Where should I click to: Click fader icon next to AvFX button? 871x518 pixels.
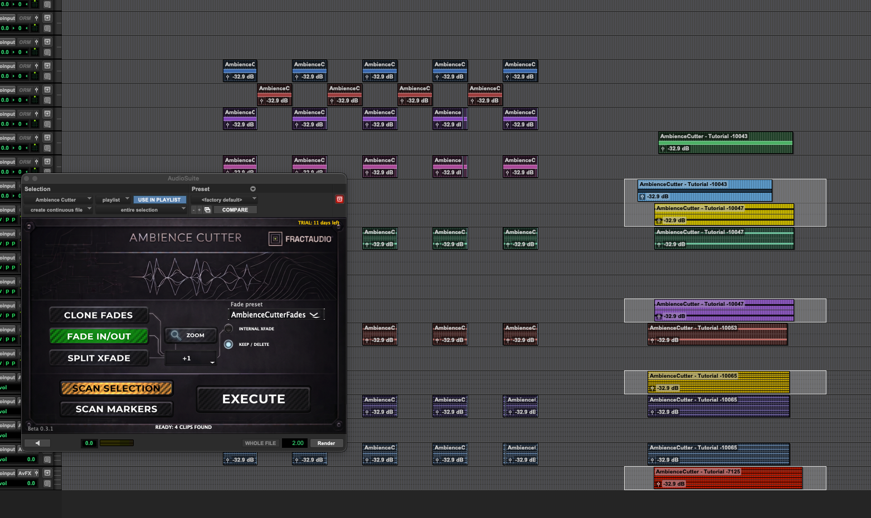(37, 473)
